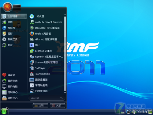Click the network monitor tray icon
The image size is (153, 115).
pyautogui.click(x=128, y=112)
